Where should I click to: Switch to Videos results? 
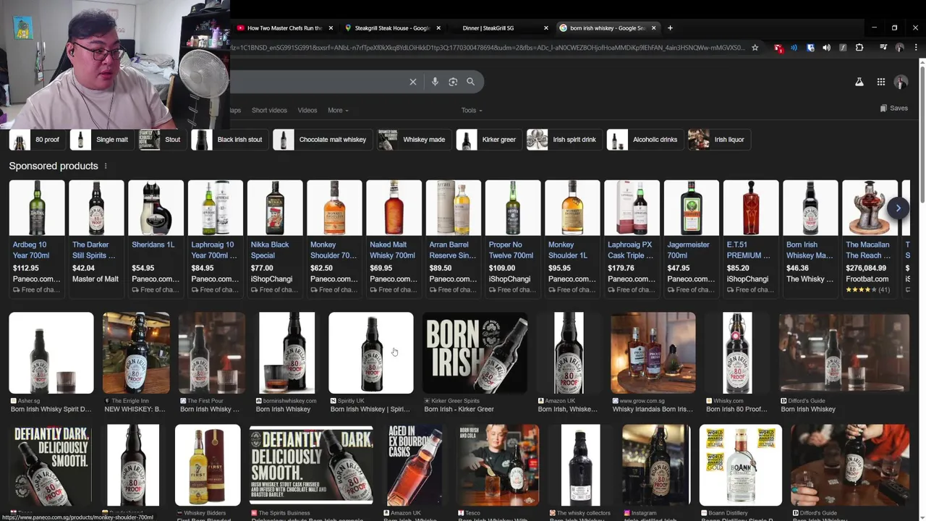[307, 111]
